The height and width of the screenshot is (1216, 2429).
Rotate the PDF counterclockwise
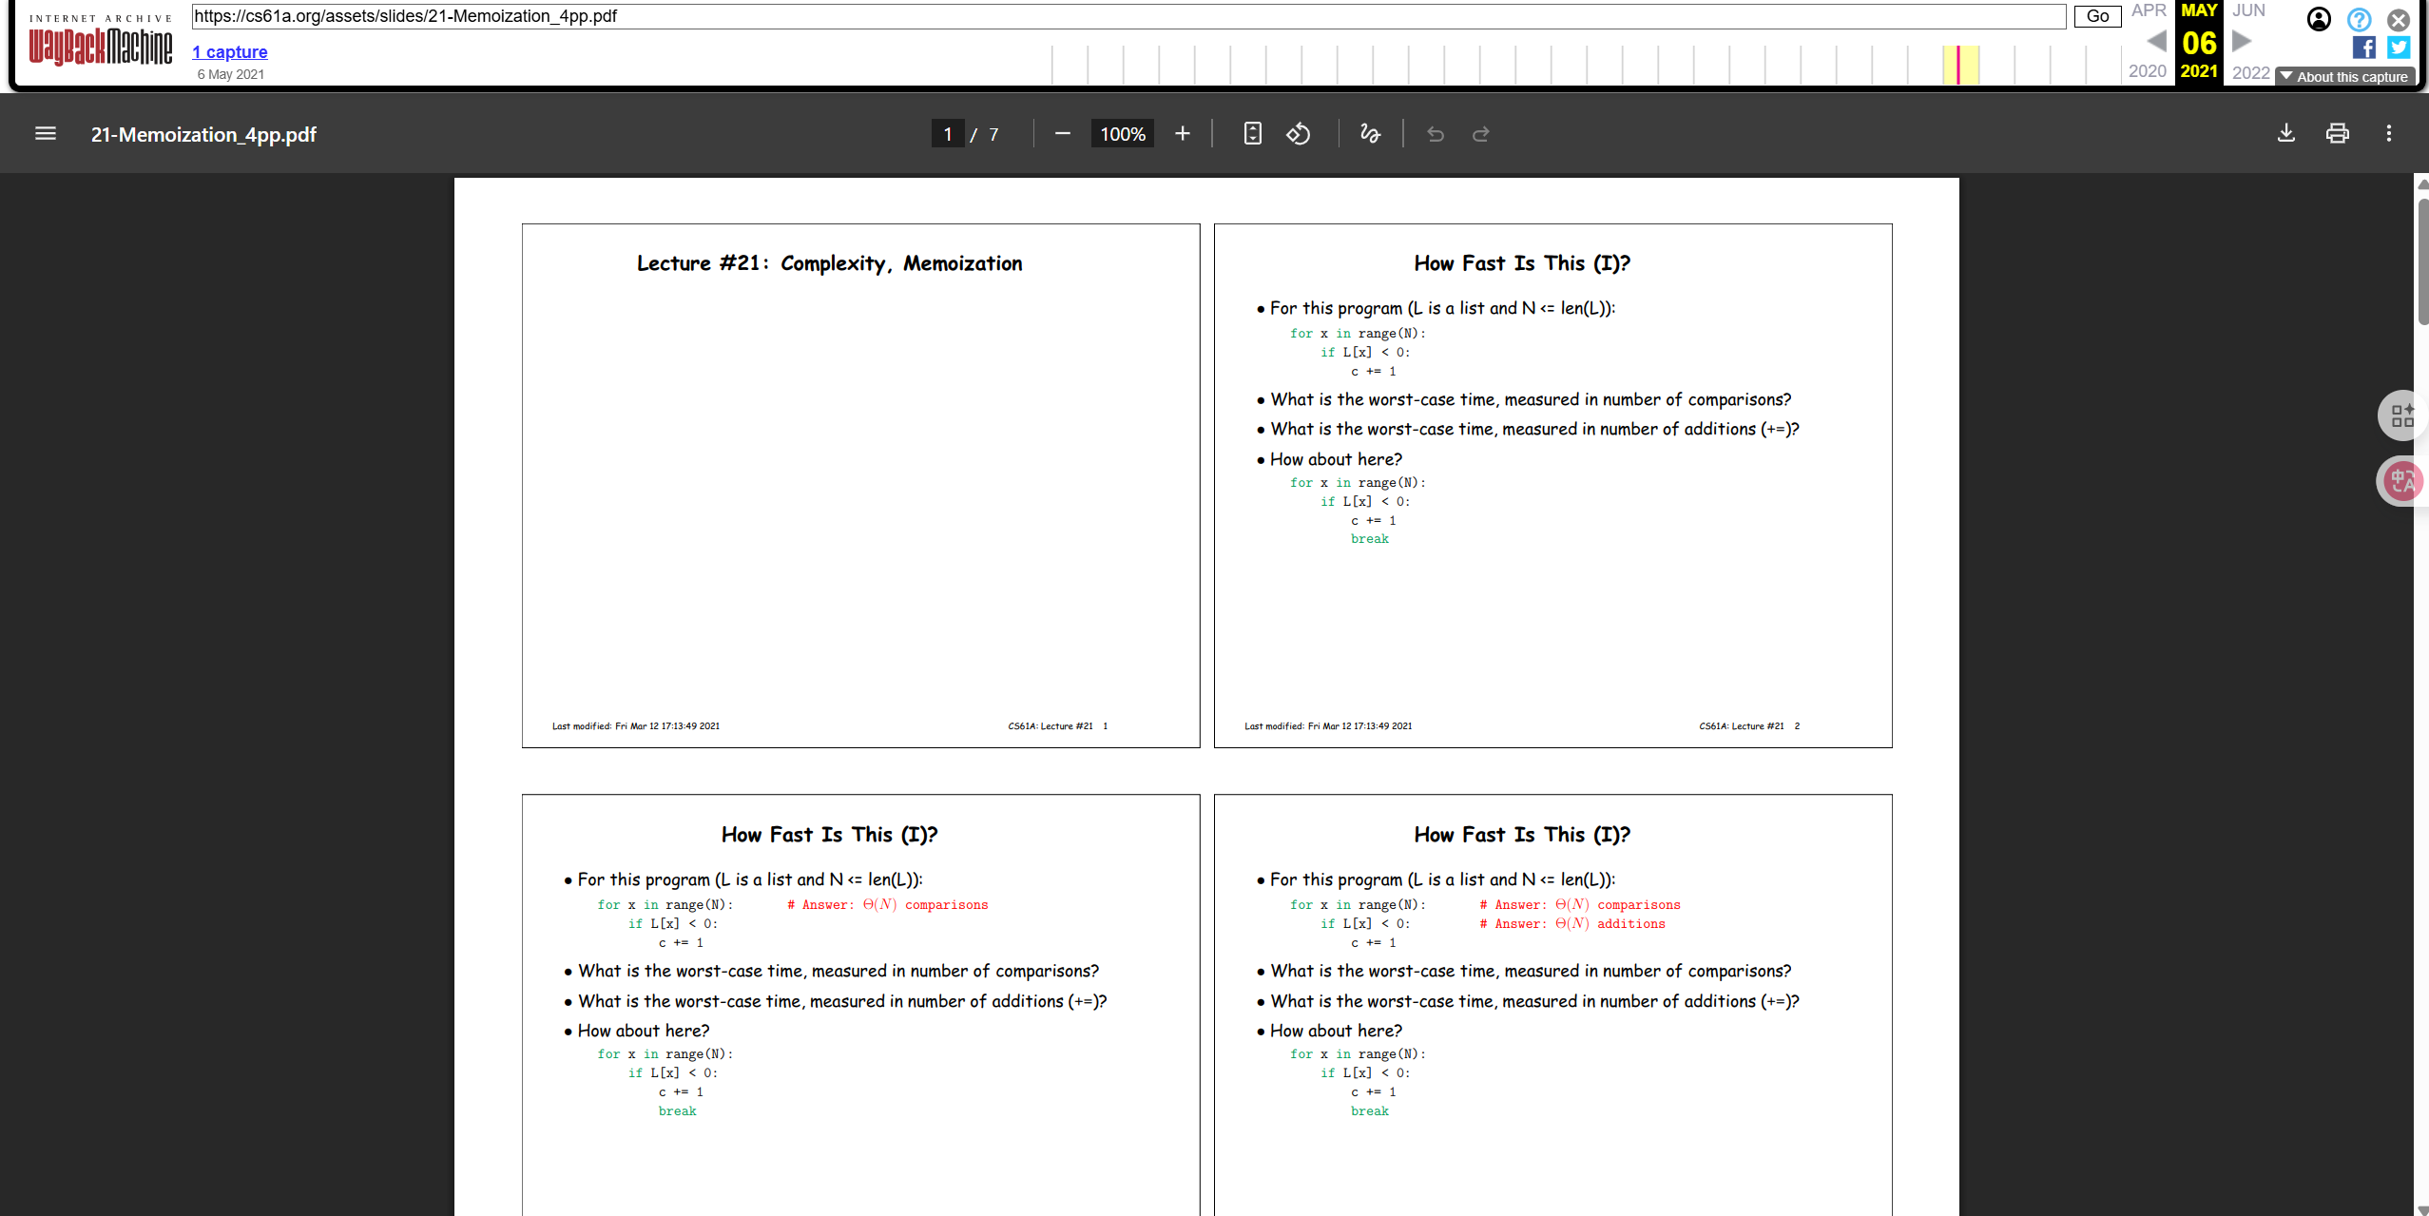[x=1299, y=134]
